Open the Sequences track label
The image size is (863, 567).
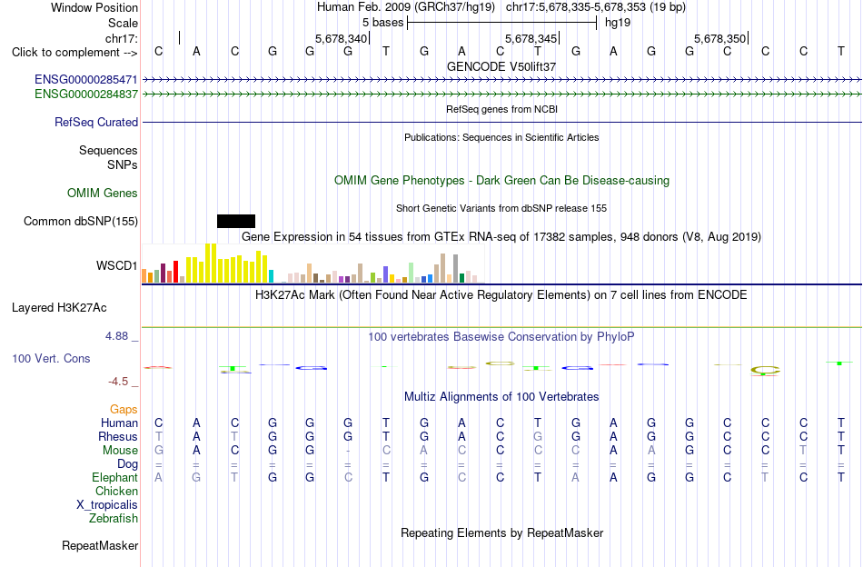pyautogui.click(x=108, y=150)
